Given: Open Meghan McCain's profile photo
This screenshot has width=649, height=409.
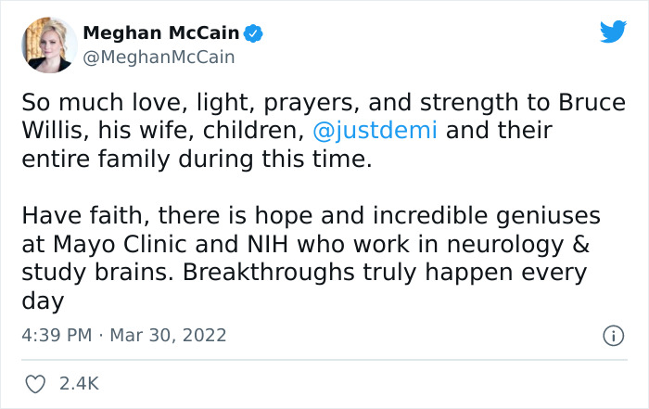Looking at the screenshot, I should coord(48,45).
